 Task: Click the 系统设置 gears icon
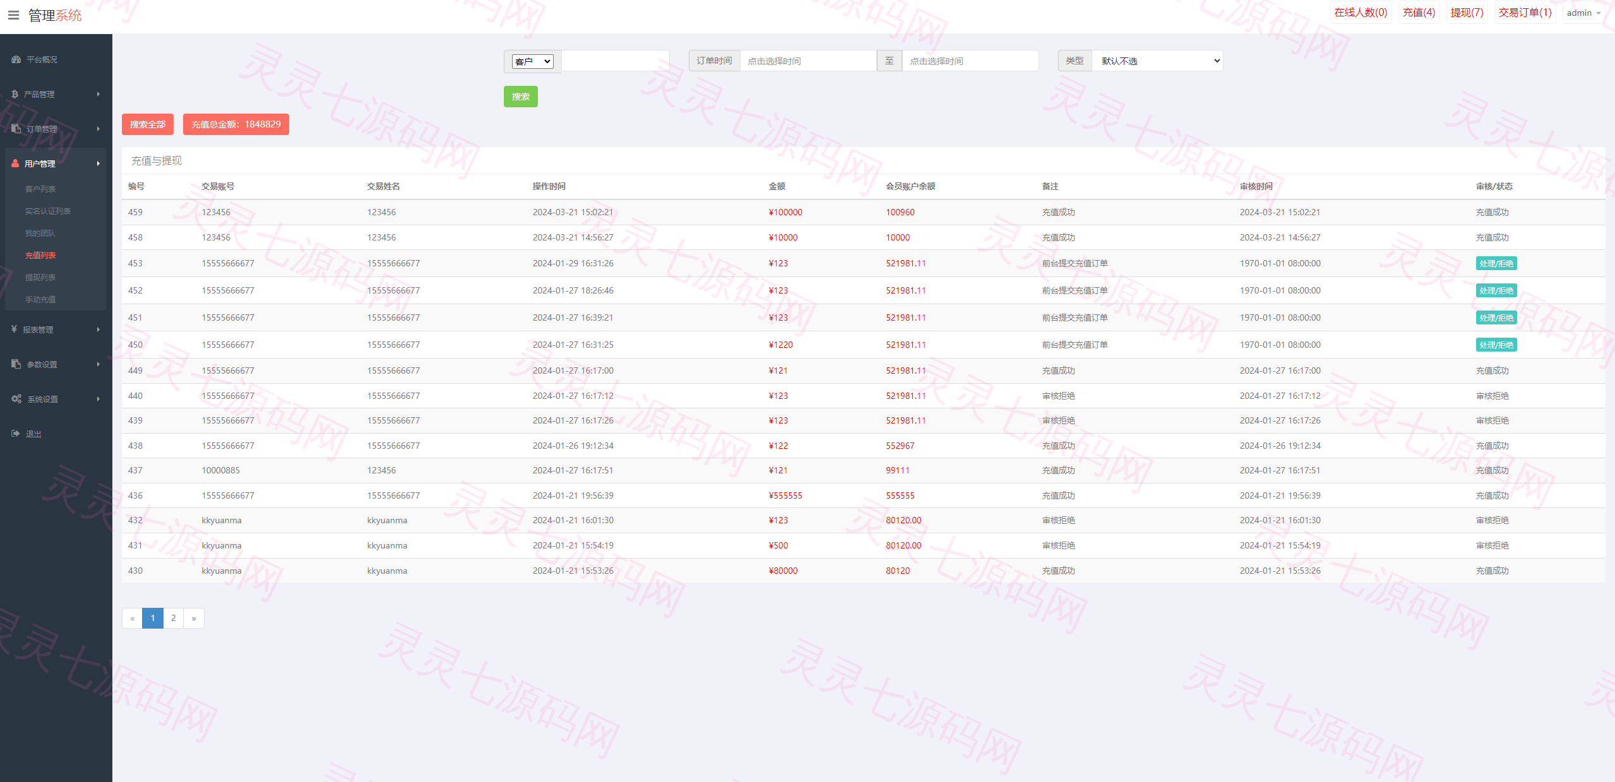coord(16,399)
